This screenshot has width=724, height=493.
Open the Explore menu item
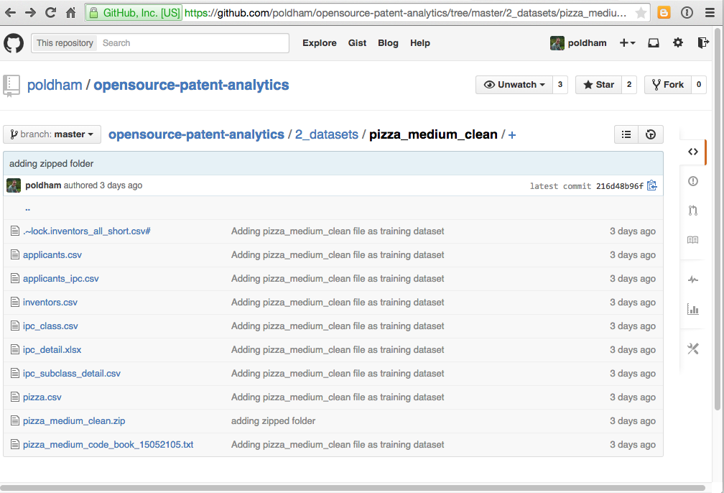(x=320, y=43)
